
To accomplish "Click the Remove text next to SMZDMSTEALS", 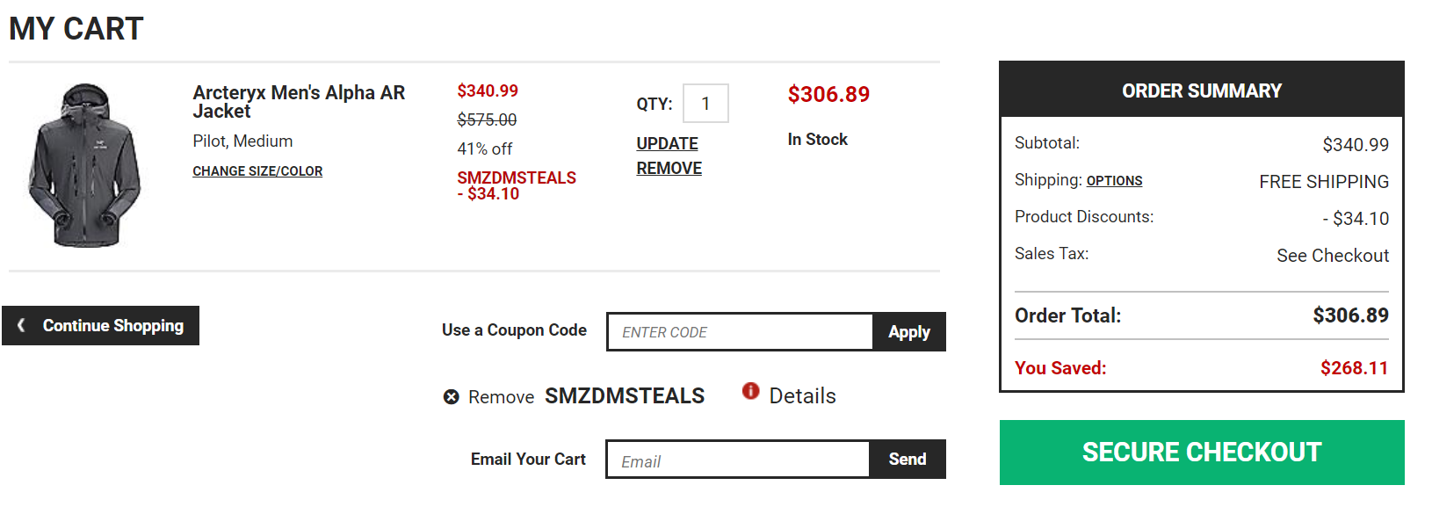I will [x=501, y=397].
